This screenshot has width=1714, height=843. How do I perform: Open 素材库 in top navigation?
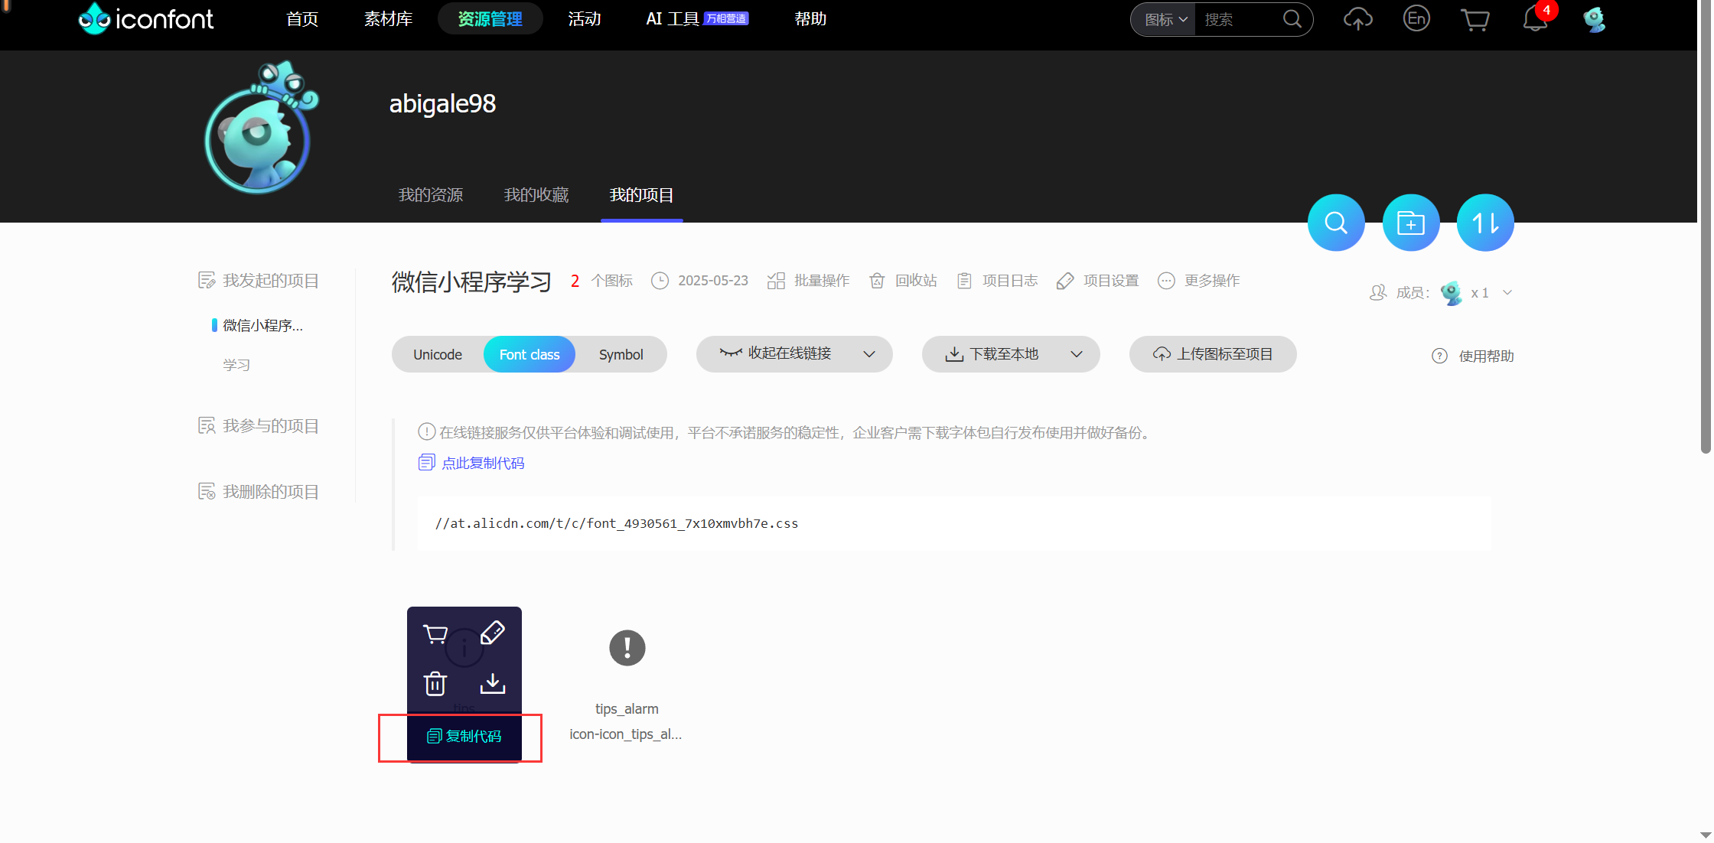388,19
